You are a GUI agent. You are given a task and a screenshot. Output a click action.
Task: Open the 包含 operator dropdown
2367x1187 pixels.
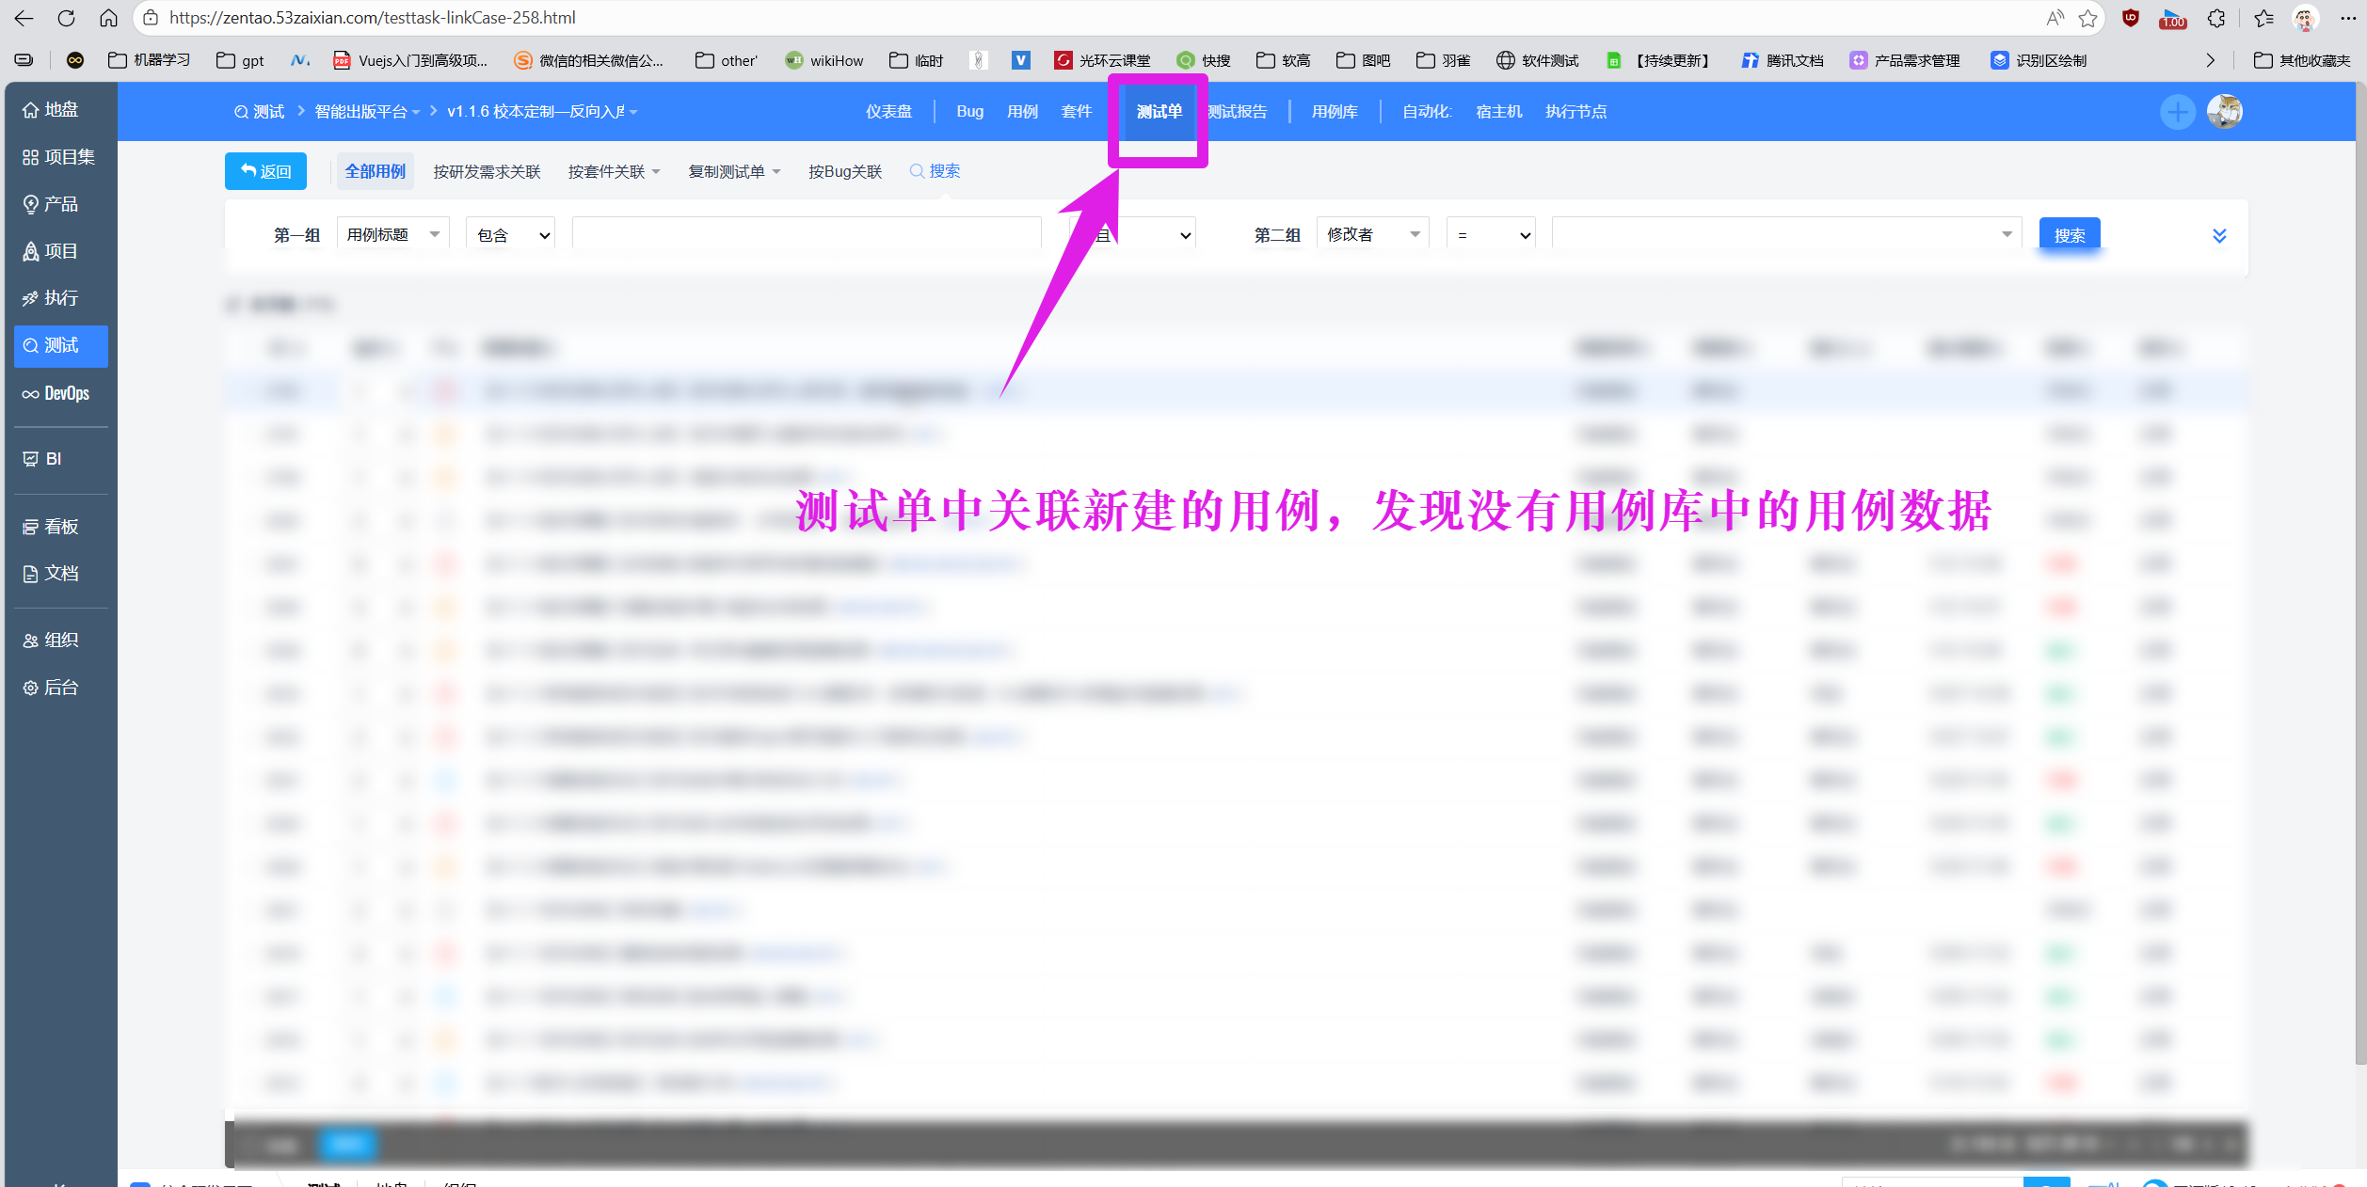(511, 235)
